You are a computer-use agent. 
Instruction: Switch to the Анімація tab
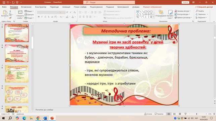[66, 7]
